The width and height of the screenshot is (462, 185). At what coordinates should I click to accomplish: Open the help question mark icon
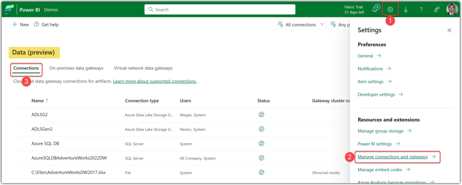421,9
